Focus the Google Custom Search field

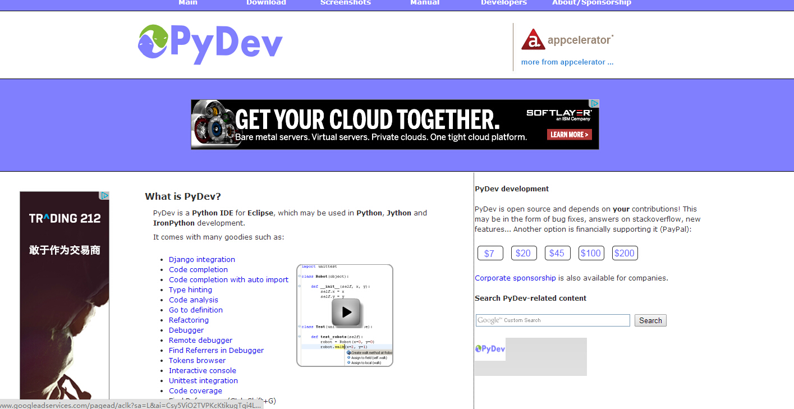click(x=553, y=320)
